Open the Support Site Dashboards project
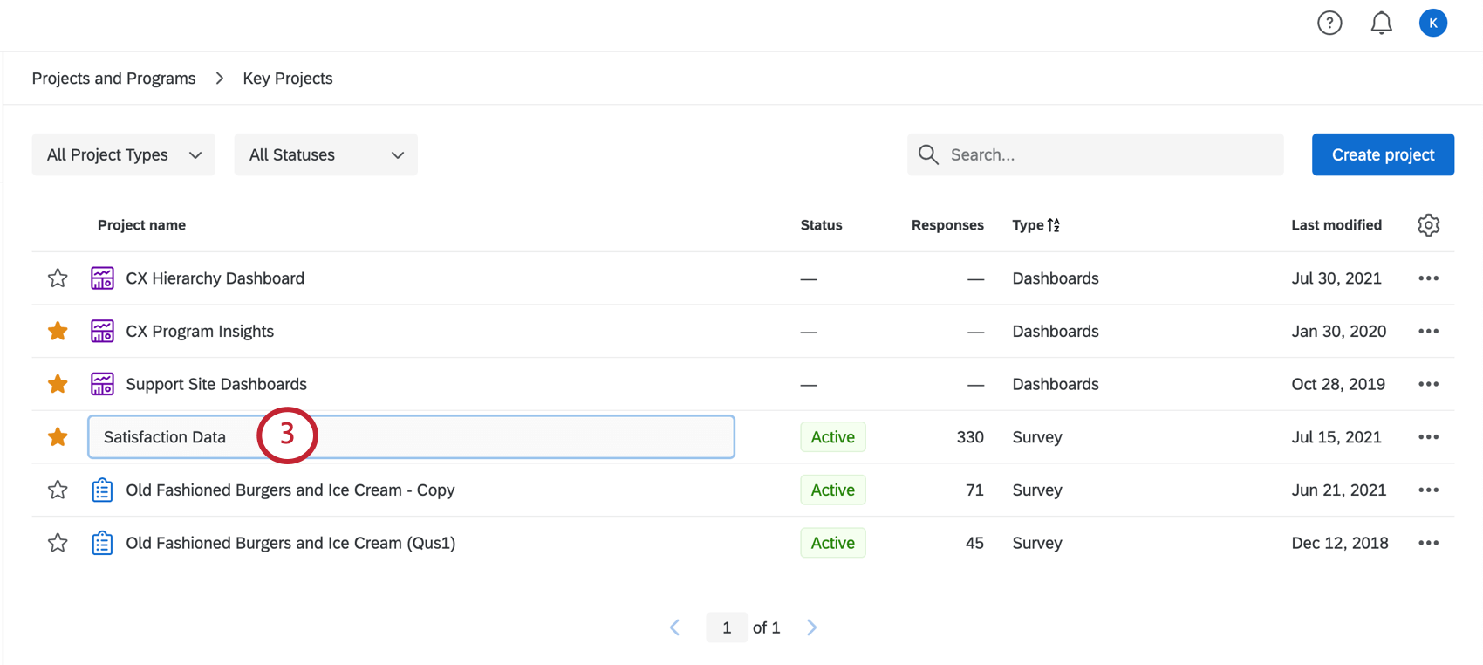 pyautogui.click(x=216, y=384)
